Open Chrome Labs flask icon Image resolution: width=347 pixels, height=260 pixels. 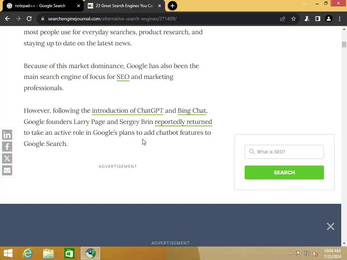pos(307,19)
